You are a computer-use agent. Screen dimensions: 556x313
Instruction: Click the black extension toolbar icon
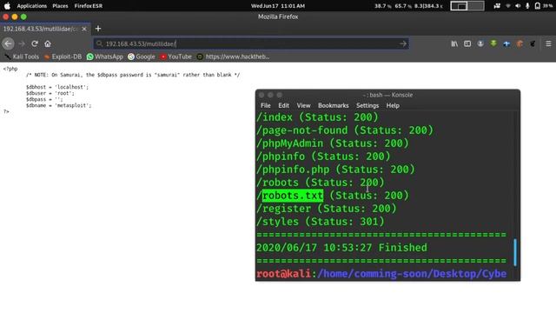[533, 43]
